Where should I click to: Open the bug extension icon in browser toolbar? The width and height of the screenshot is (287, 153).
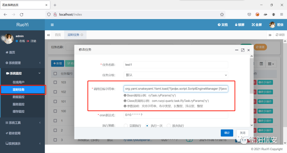[273, 14]
